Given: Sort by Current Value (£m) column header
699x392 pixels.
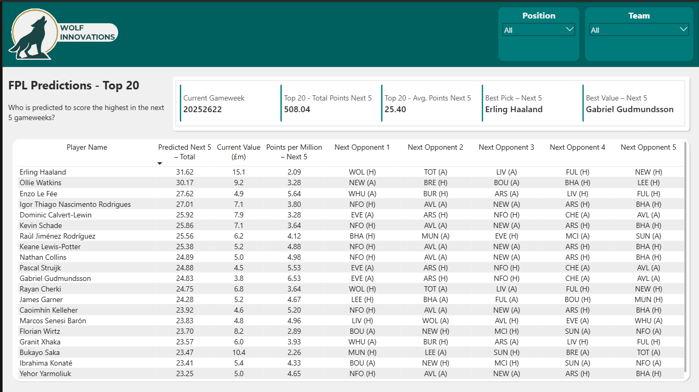Looking at the screenshot, I should pyautogui.click(x=238, y=152).
